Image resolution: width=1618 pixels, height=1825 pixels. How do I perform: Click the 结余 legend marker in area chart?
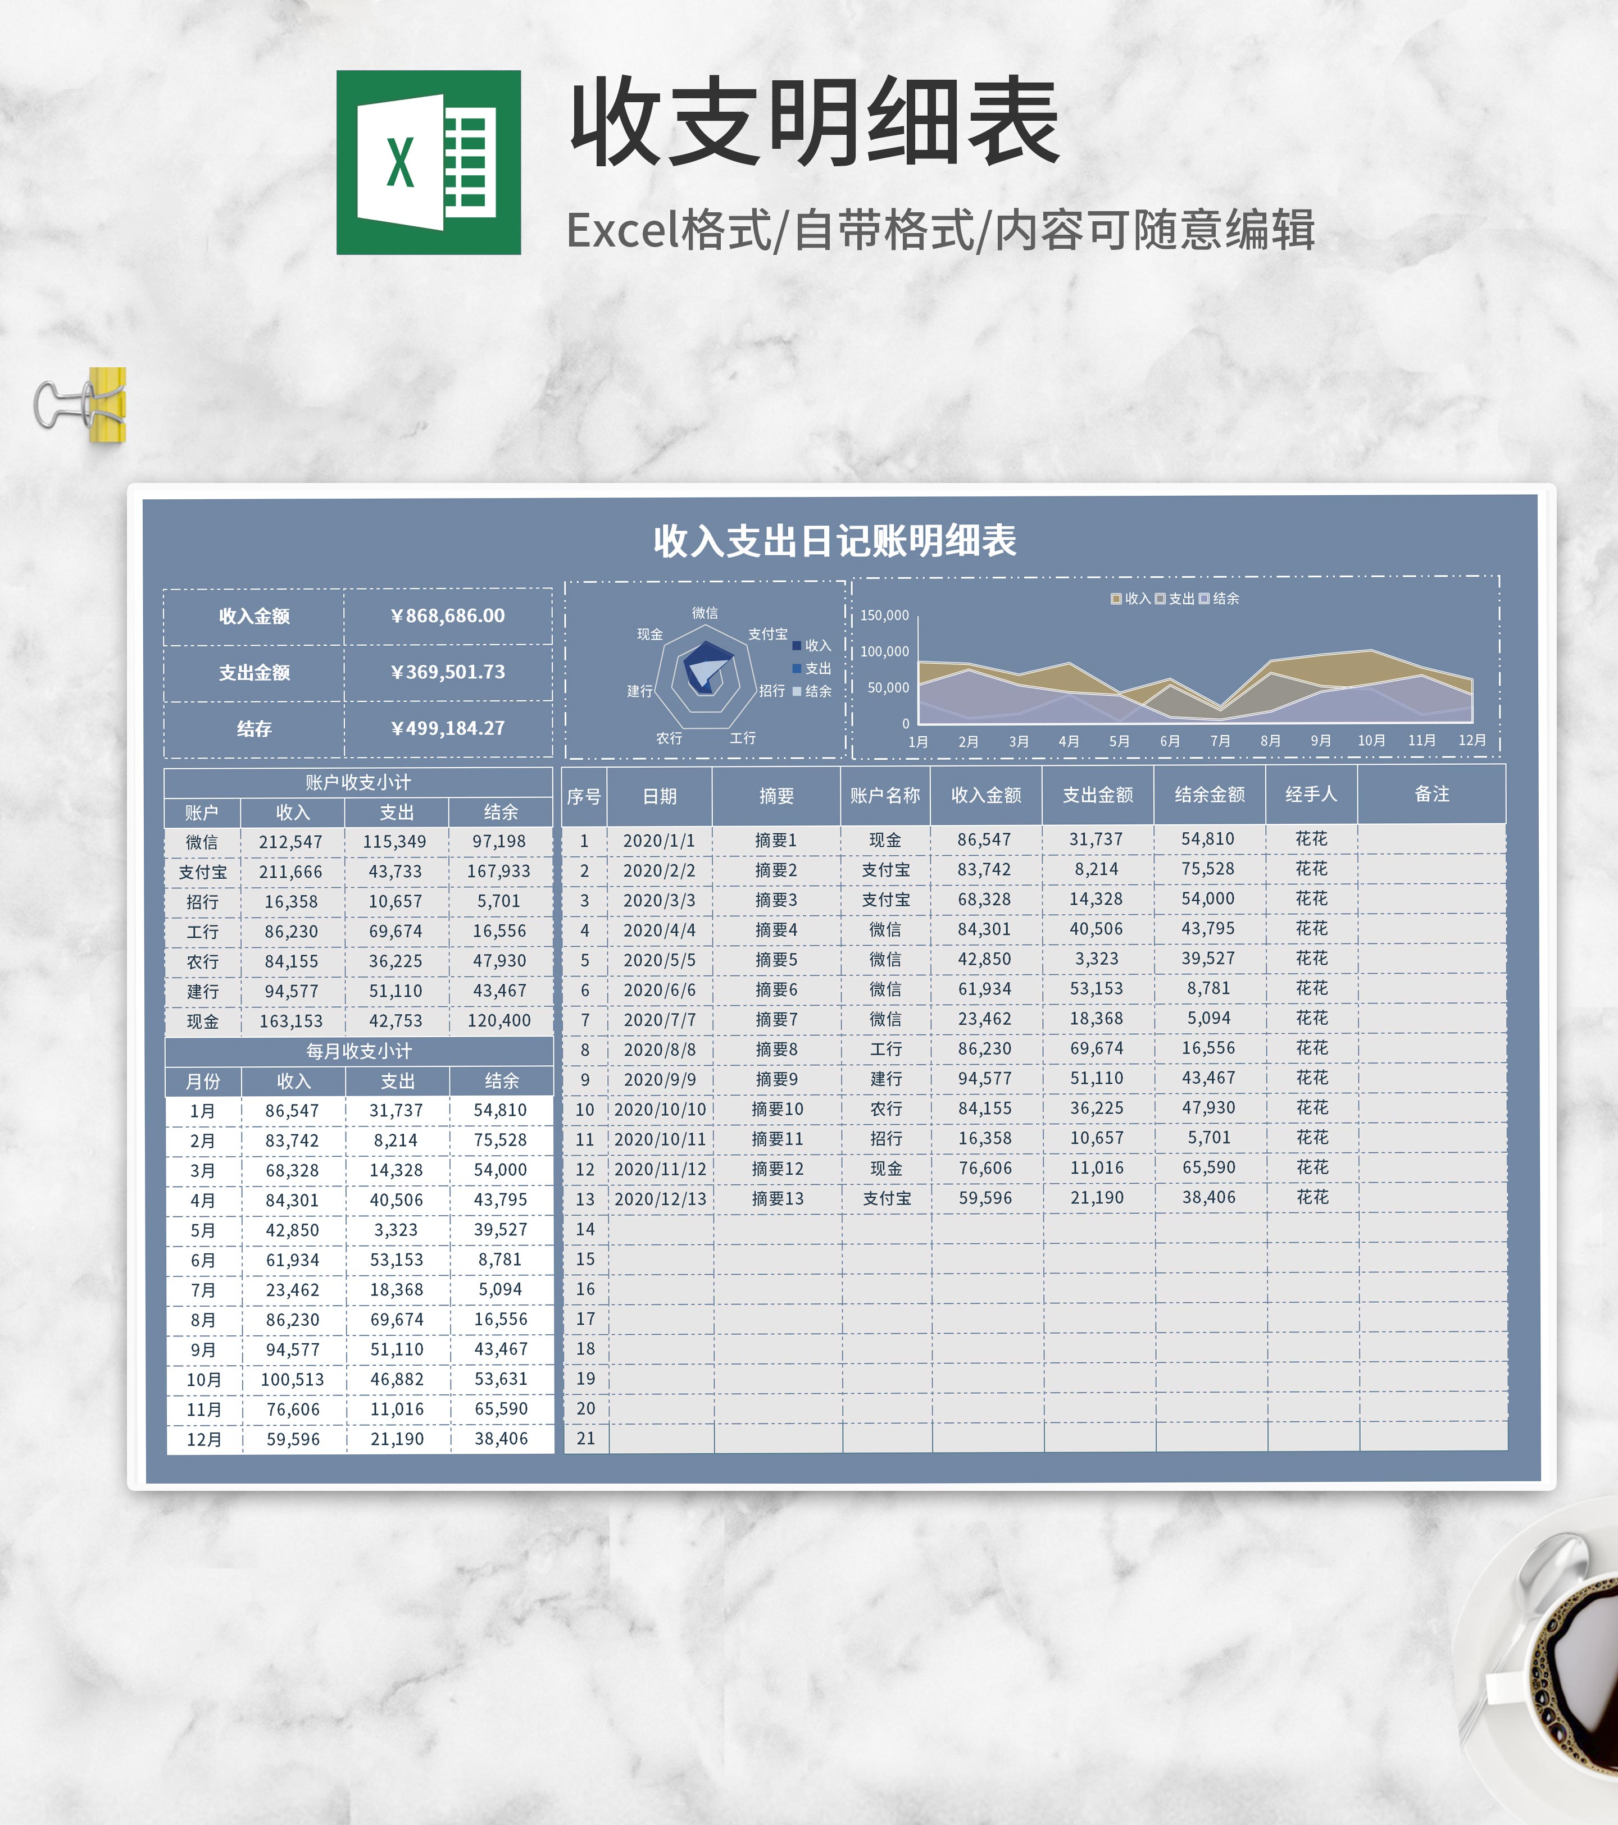point(1203,598)
